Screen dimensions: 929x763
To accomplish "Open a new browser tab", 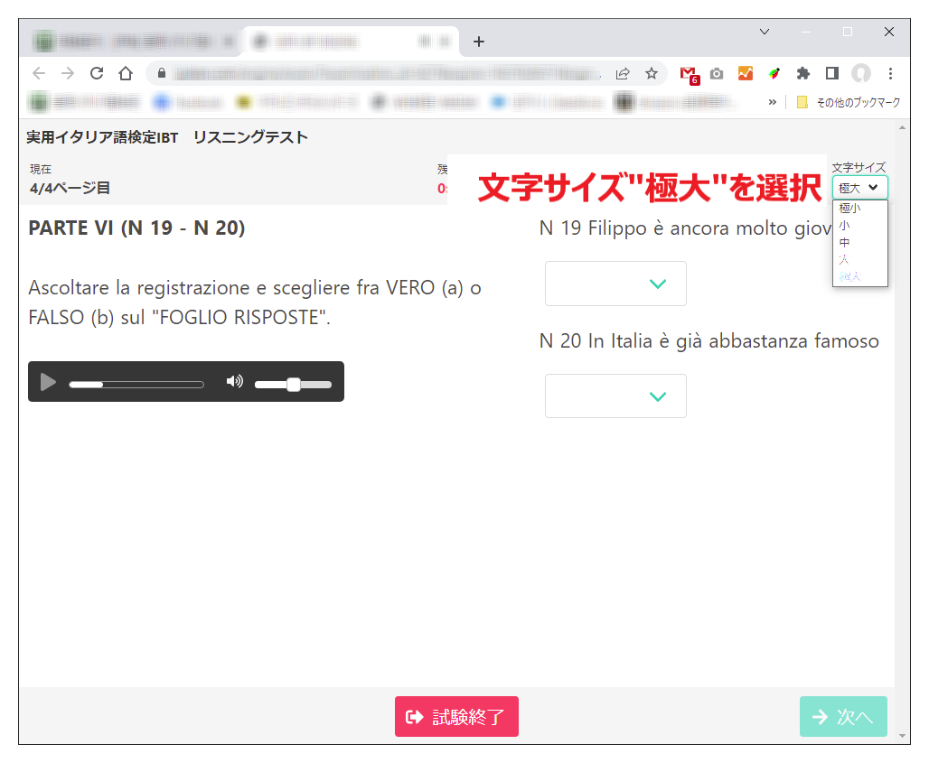I will coord(479,42).
